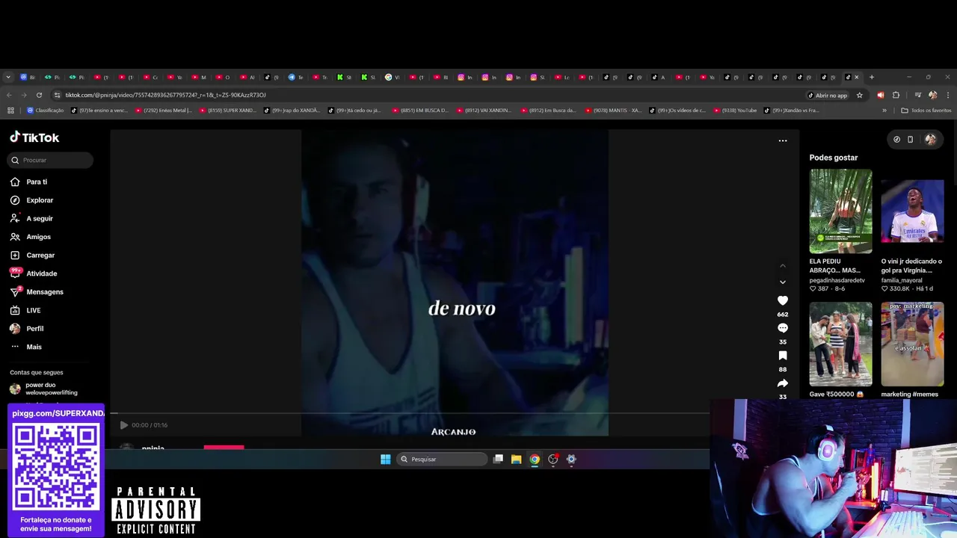Reload the browser page

pos(39,95)
